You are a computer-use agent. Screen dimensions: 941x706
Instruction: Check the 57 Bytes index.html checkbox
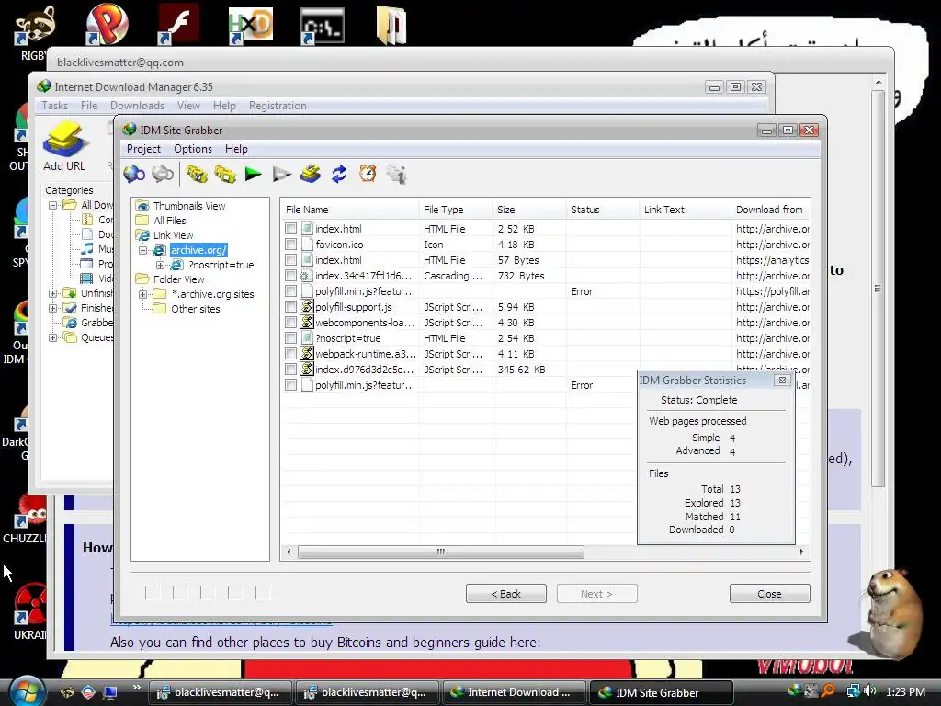coord(291,260)
